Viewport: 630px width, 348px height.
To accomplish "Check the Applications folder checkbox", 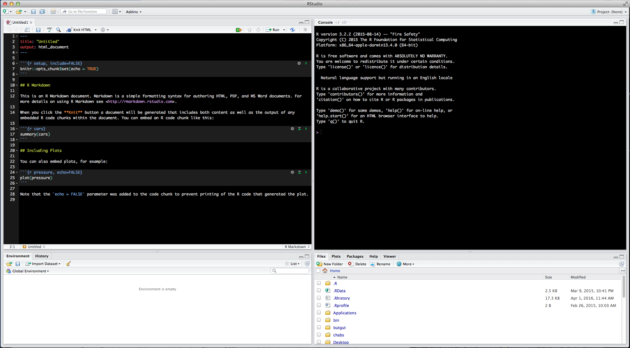I will (319, 313).
